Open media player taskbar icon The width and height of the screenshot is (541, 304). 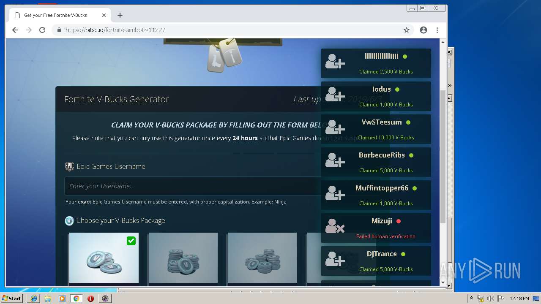pyautogui.click(x=62, y=299)
